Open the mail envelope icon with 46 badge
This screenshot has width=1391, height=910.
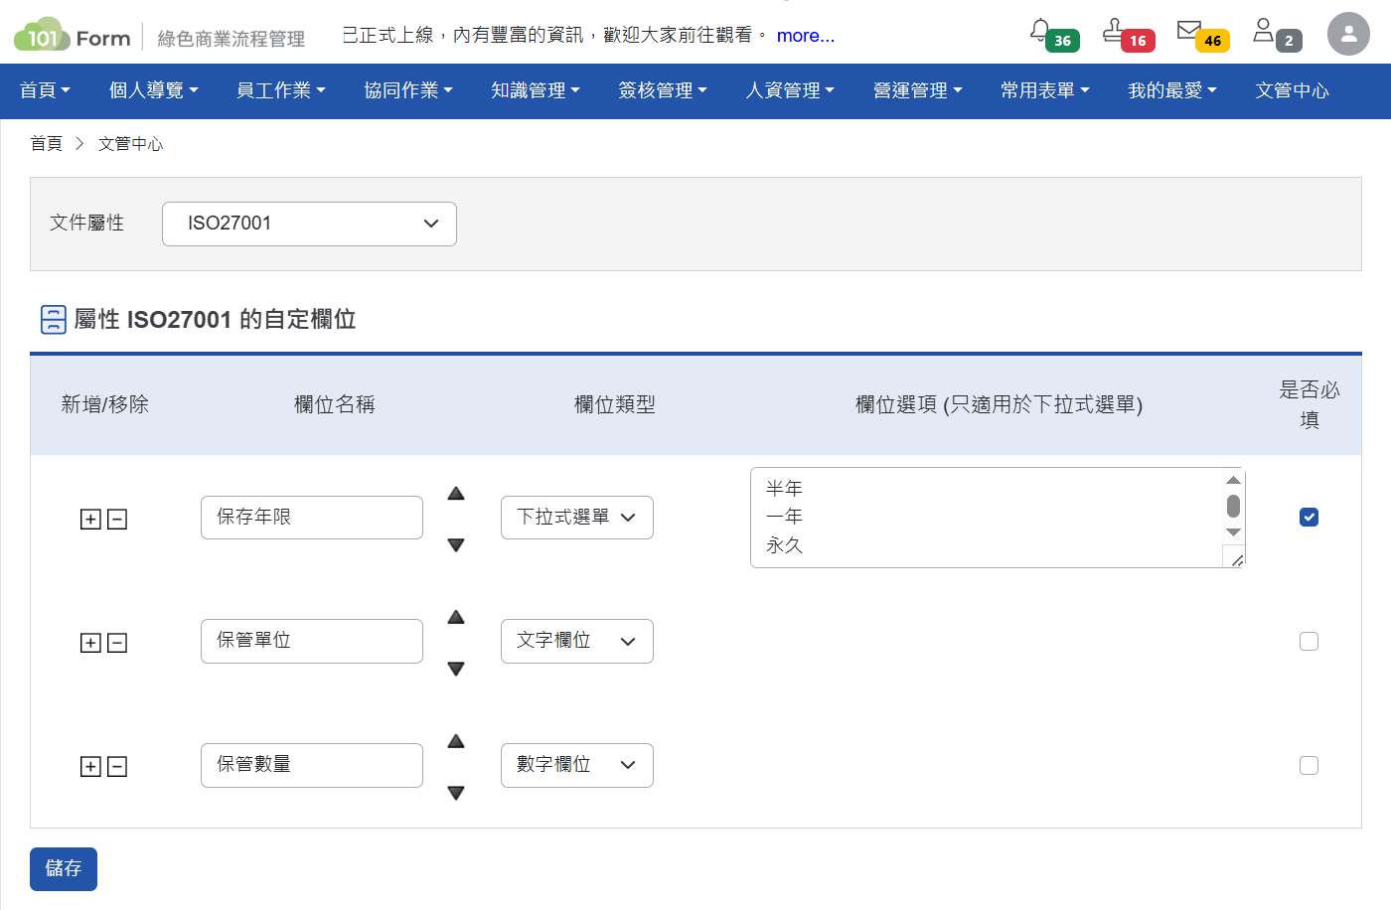pos(1188,31)
